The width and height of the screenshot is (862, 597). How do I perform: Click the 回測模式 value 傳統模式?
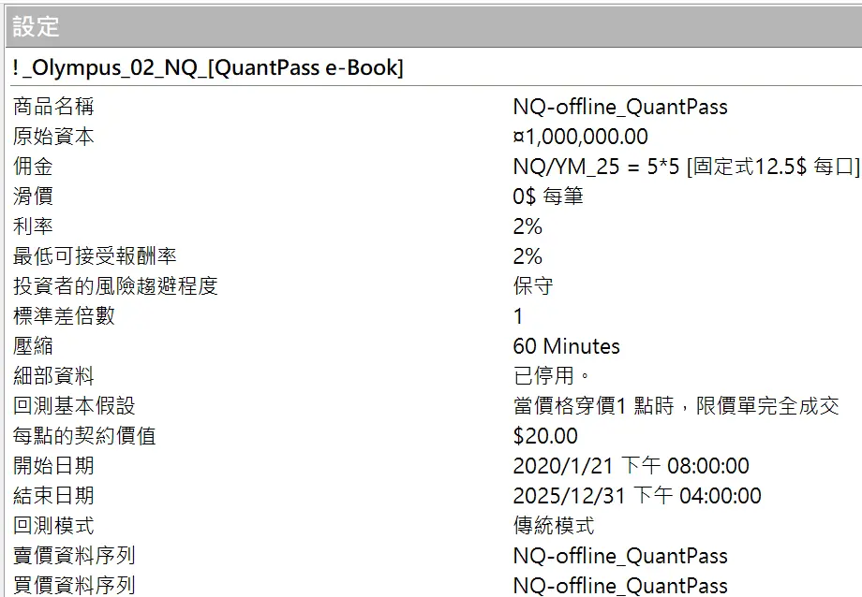[x=553, y=526]
